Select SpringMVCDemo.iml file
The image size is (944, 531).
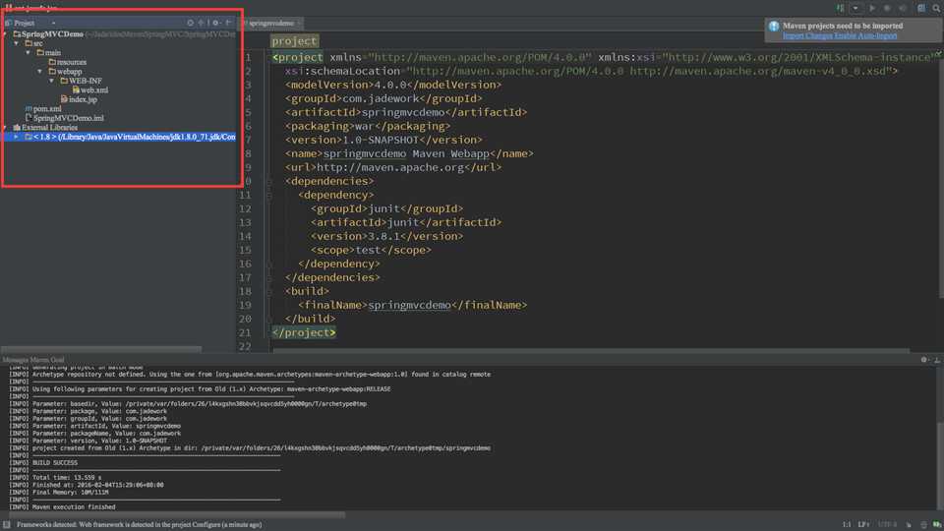tap(64, 118)
